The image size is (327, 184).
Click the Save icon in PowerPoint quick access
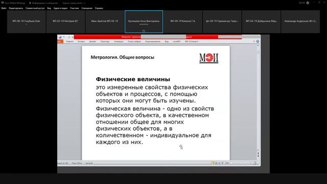click(x=60, y=37)
